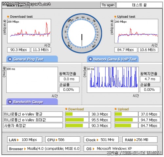Viewport: 164px width, 157px height.
Task: Click the speedometer gauge dial
Action: [x=82, y=33]
